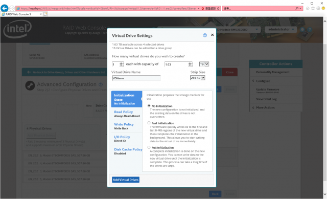Switch to RAID Web Console 3 browser tab

(21, 14)
